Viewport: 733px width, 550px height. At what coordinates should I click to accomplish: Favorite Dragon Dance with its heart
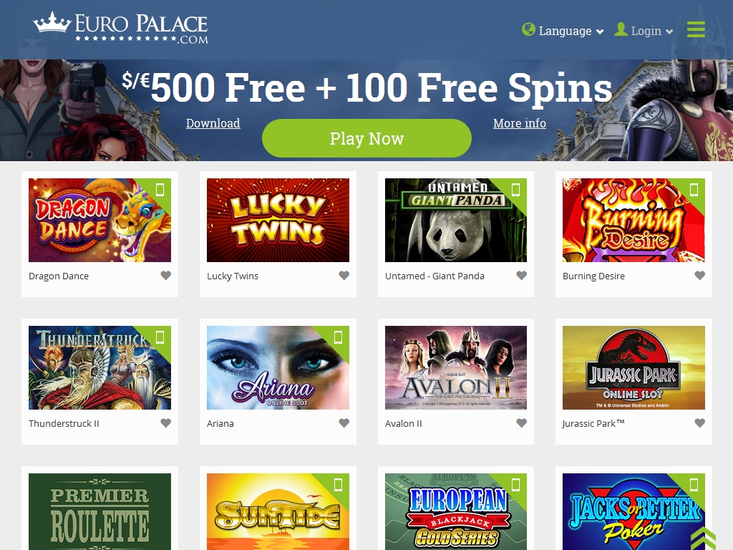(165, 276)
